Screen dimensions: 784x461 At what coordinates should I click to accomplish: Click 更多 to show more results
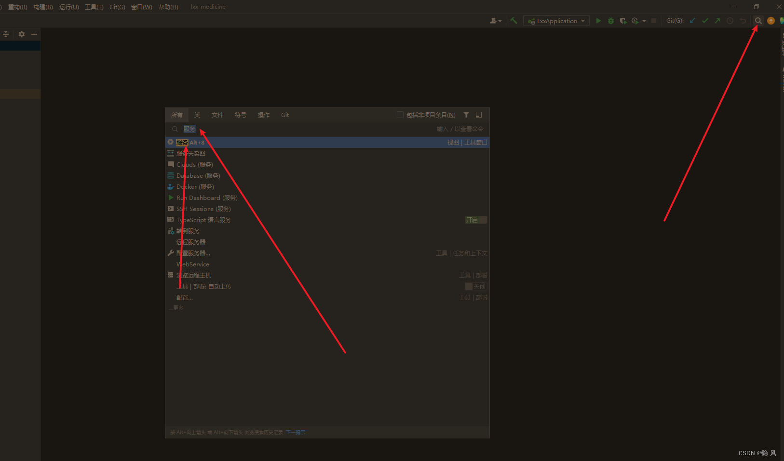176,308
